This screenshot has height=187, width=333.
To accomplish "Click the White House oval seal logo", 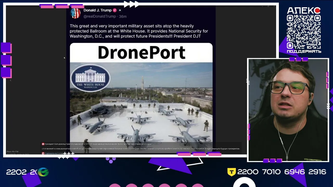I will click(x=90, y=78).
